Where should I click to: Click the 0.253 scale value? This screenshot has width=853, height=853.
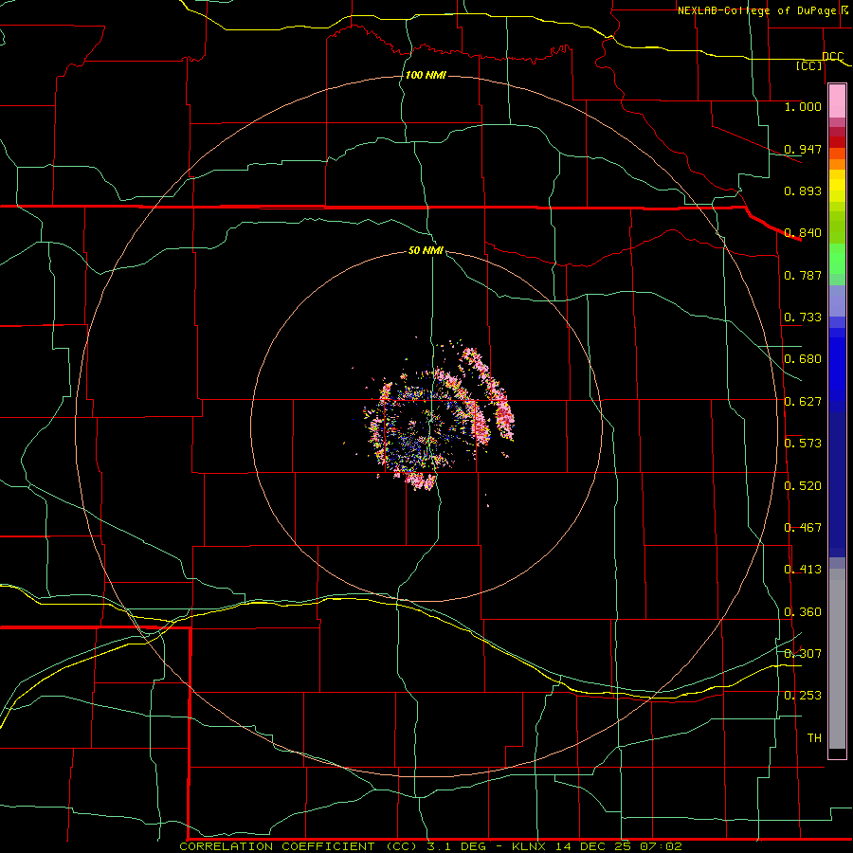coord(803,696)
